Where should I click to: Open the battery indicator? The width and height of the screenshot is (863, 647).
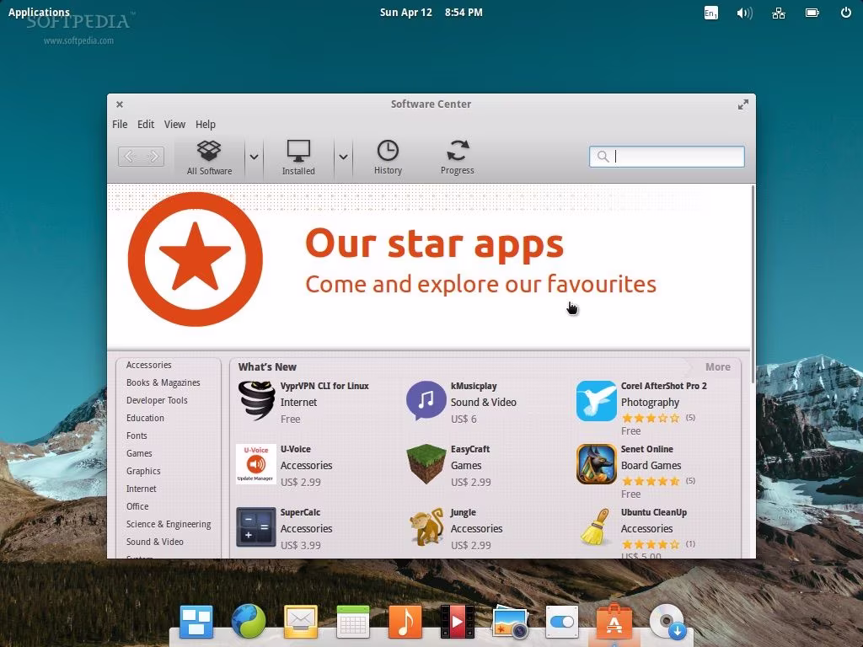pyautogui.click(x=812, y=12)
